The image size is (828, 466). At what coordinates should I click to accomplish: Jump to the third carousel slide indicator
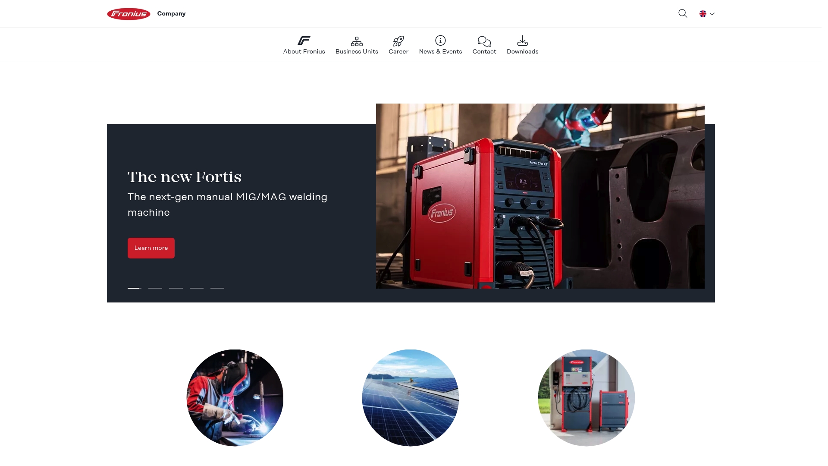tap(176, 288)
